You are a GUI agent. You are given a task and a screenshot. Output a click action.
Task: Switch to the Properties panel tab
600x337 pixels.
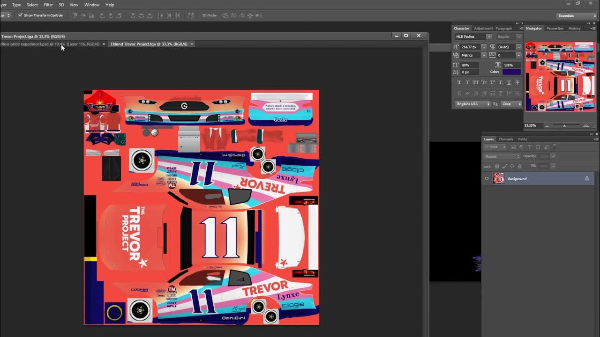tap(555, 29)
